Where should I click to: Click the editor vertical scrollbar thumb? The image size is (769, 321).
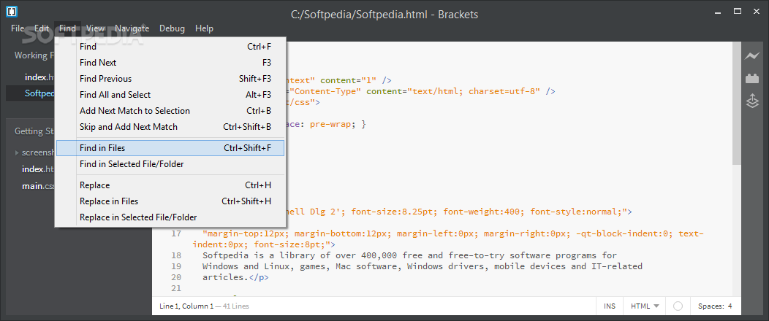[x=737, y=104]
